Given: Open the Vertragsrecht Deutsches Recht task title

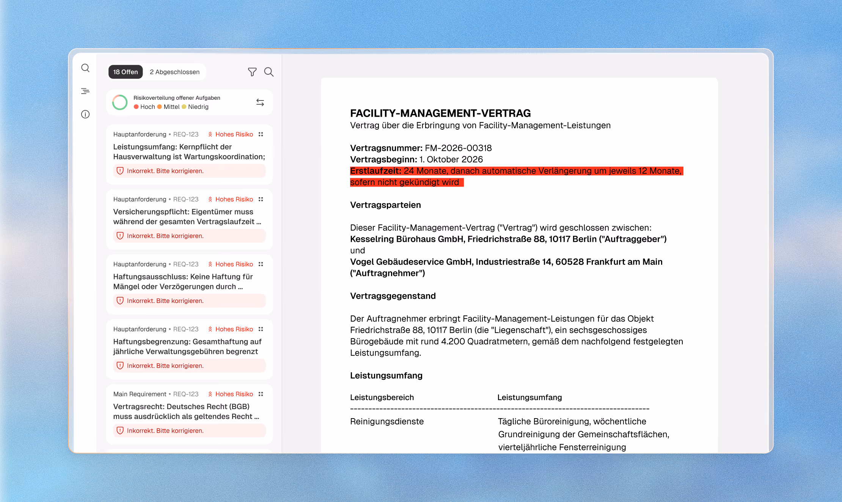Looking at the screenshot, I should click(x=186, y=411).
